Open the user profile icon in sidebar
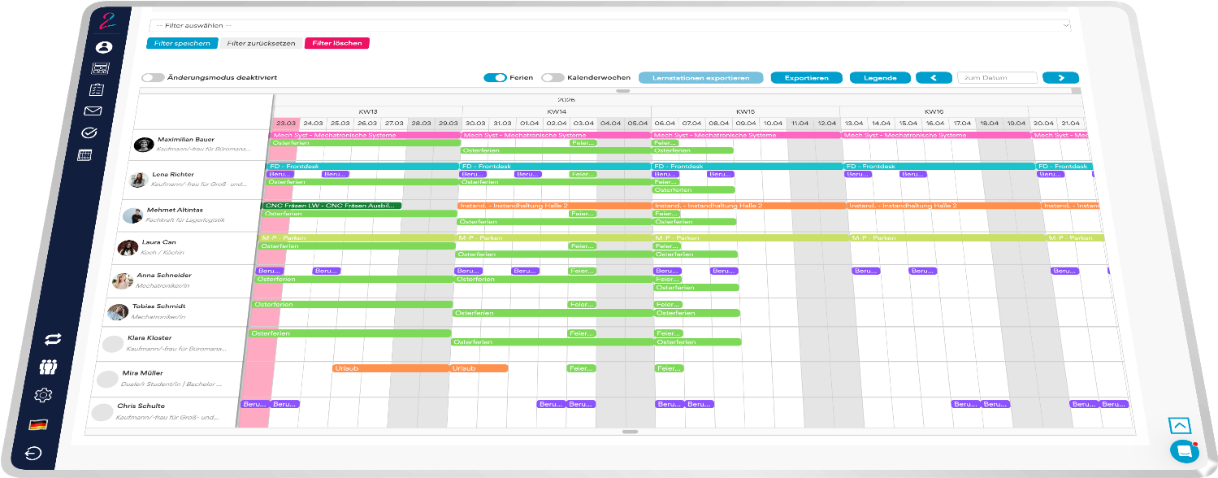This screenshot has height=478, width=1218. 103,47
